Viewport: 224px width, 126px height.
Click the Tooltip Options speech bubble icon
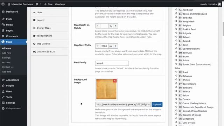tap(34, 36)
